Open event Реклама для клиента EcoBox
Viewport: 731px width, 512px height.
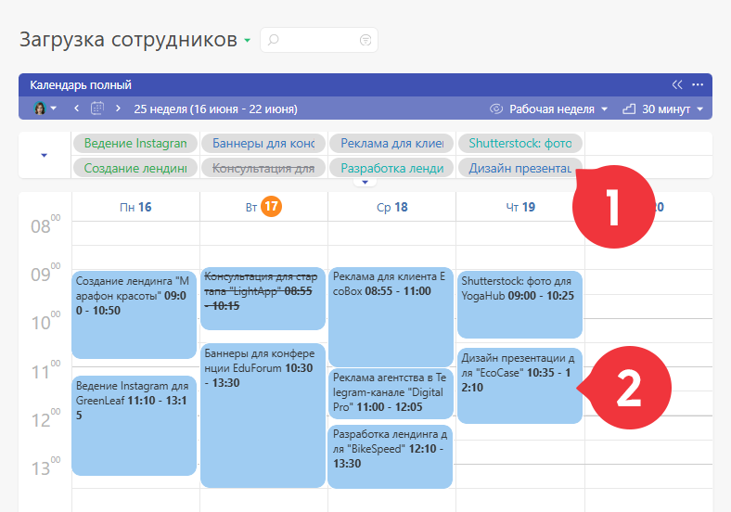tap(391, 317)
